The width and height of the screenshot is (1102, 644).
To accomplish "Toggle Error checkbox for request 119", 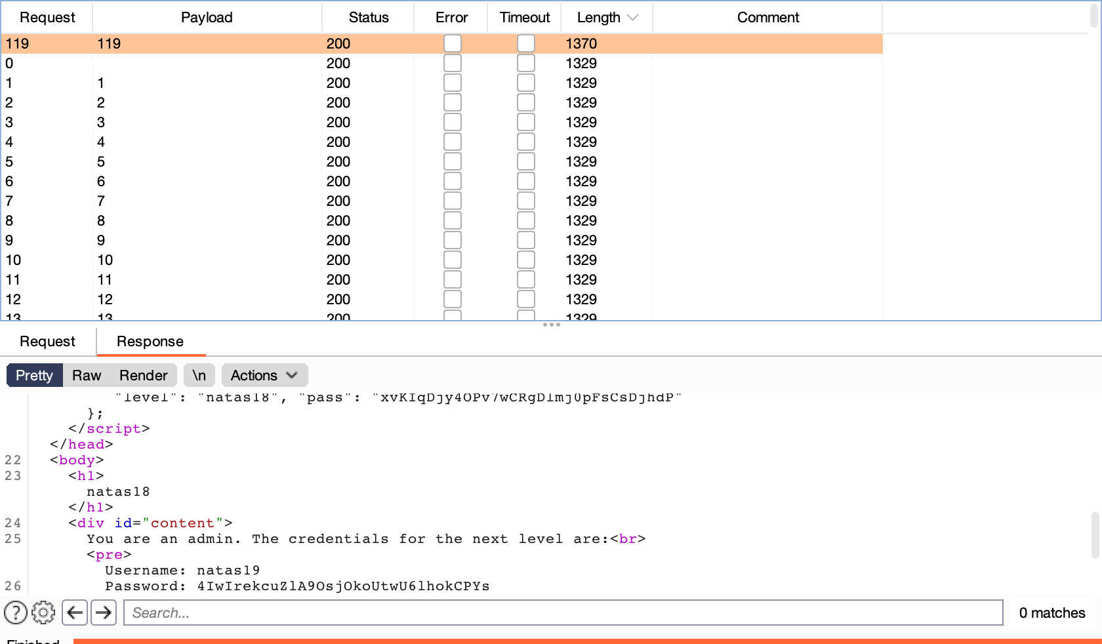I will (452, 43).
